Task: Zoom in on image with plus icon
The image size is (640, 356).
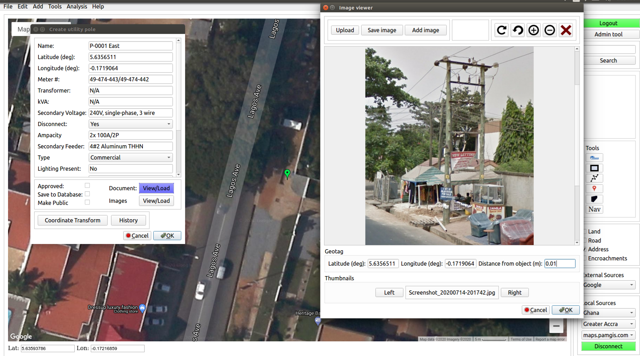Action: pyautogui.click(x=534, y=30)
